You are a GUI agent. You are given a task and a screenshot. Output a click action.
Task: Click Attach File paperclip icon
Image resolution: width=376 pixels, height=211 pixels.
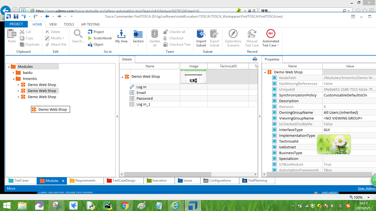[x=47, y=45]
